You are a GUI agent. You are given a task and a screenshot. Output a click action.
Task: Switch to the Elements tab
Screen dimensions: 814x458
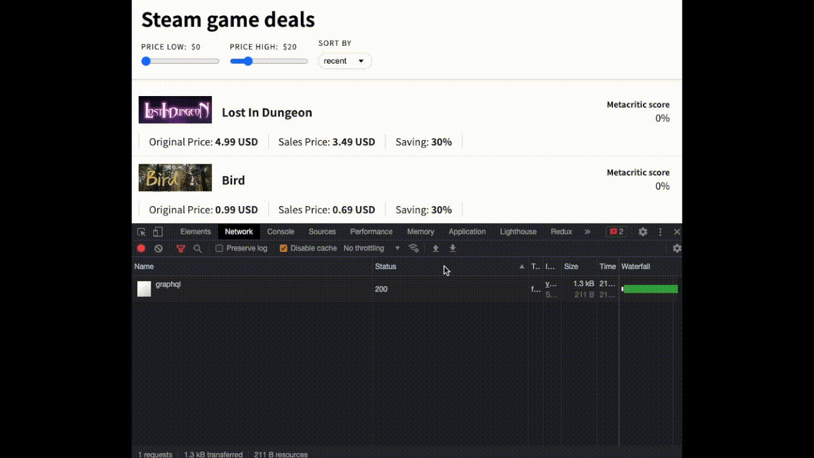tap(195, 232)
